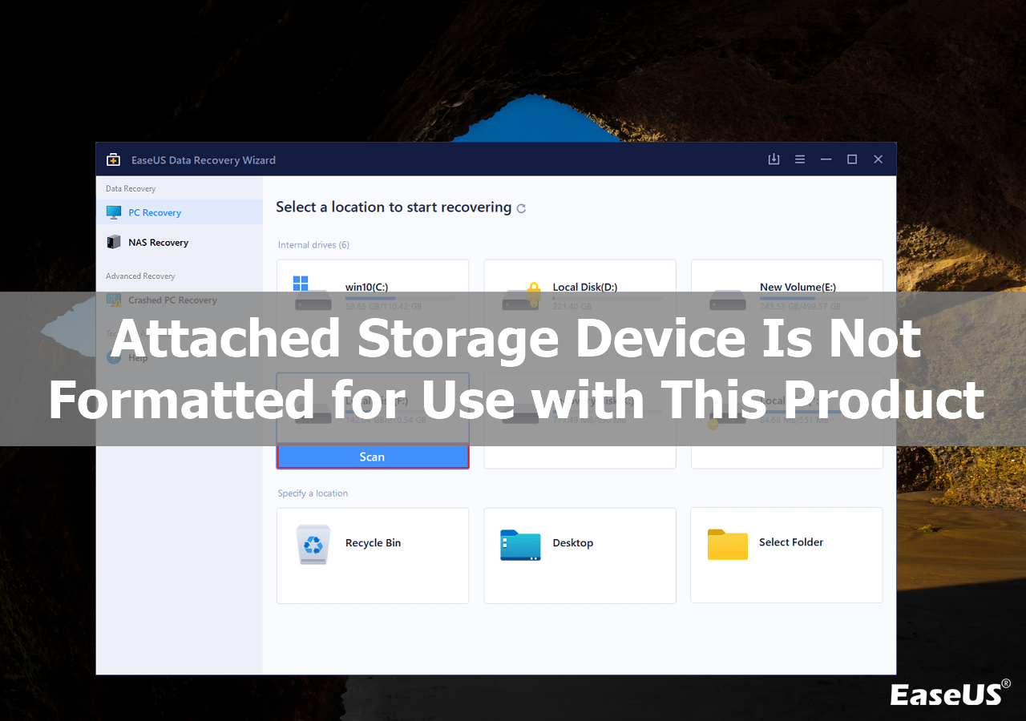Open the PC Recovery section
Viewport: 1026px width, 721px height.
click(x=180, y=212)
